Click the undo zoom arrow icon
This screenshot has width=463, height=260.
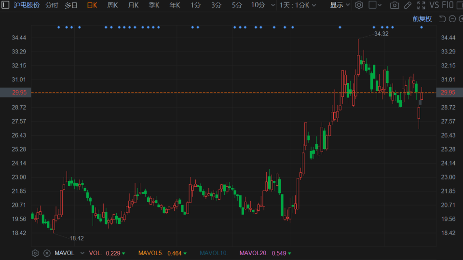(442, 19)
